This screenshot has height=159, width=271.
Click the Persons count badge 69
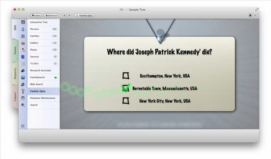pyautogui.click(x=55, y=29)
